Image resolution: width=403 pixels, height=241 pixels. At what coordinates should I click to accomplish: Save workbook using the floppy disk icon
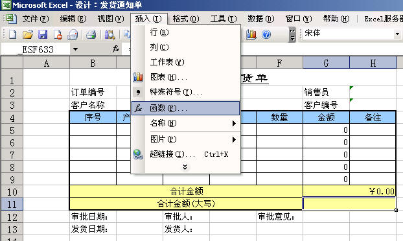pos(43,34)
